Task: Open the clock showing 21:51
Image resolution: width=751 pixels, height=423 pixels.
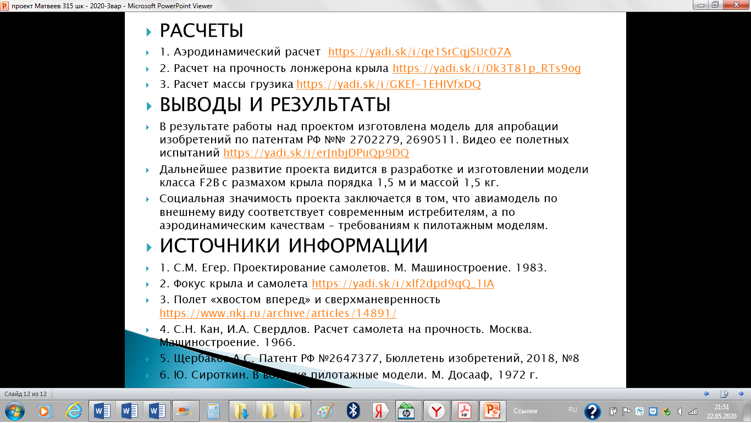Action: pyautogui.click(x=722, y=411)
